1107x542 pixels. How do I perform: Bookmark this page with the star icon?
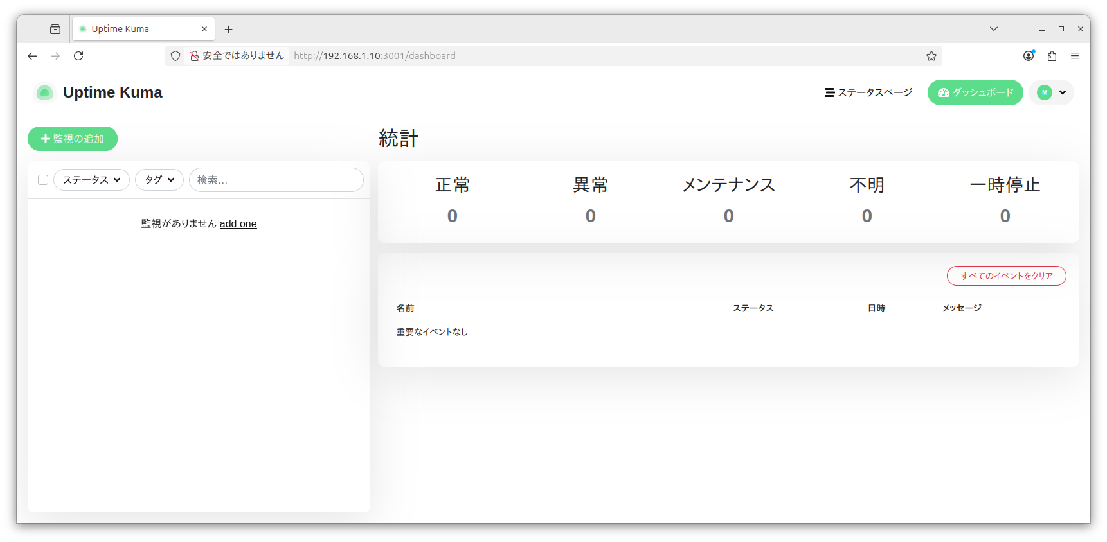tap(931, 56)
